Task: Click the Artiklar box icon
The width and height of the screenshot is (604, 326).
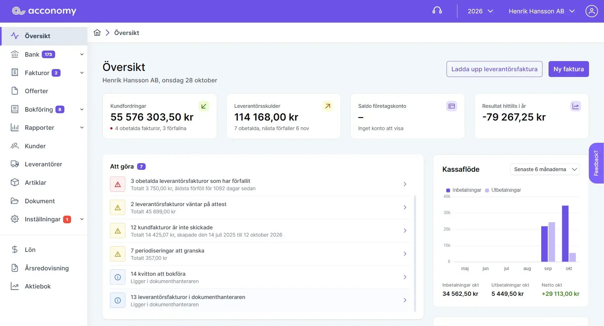Action: point(15,183)
